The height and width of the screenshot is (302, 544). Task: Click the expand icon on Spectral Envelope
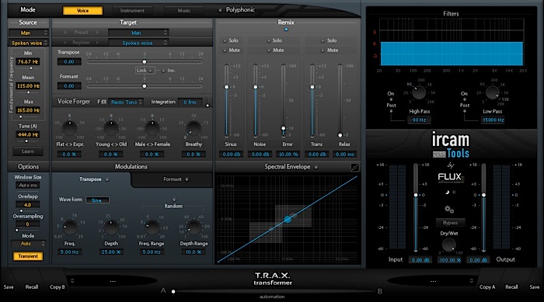coord(354,168)
